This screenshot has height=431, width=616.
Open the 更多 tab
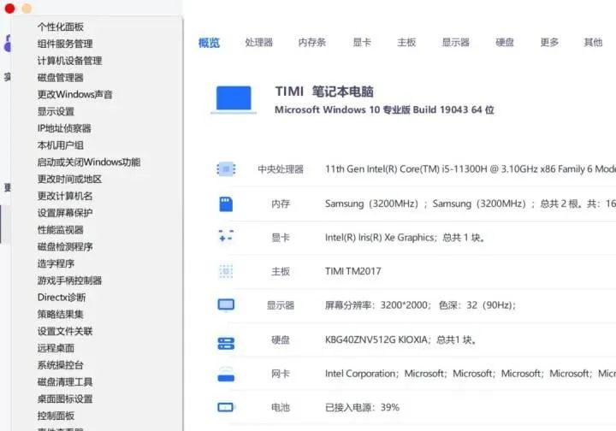click(549, 42)
